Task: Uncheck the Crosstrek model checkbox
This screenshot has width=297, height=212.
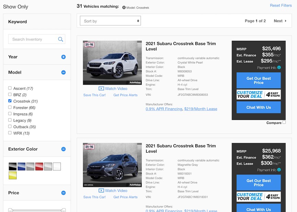Action: coord(10,101)
